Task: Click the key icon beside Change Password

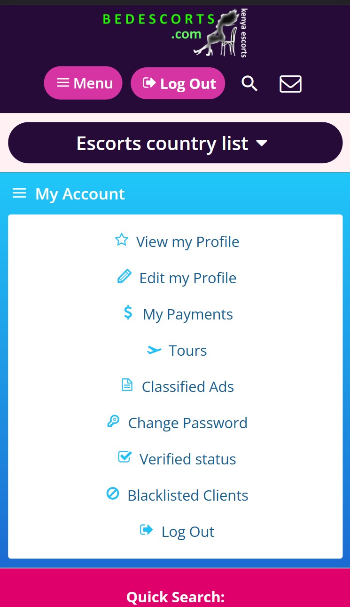Action: 113,421
